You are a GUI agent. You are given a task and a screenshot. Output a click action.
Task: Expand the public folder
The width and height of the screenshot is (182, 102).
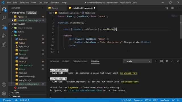coord(12,31)
